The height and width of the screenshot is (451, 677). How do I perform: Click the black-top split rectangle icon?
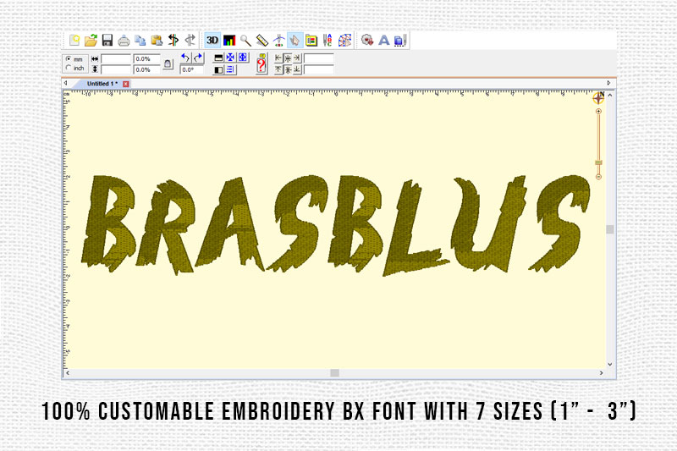(x=218, y=58)
